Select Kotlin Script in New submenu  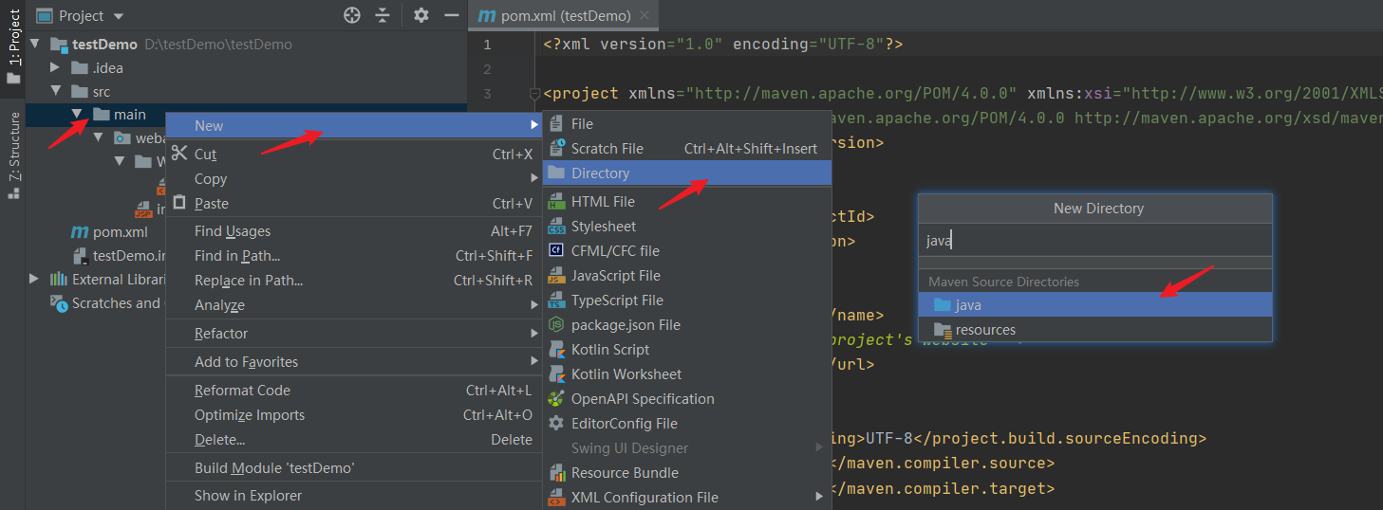687,350
